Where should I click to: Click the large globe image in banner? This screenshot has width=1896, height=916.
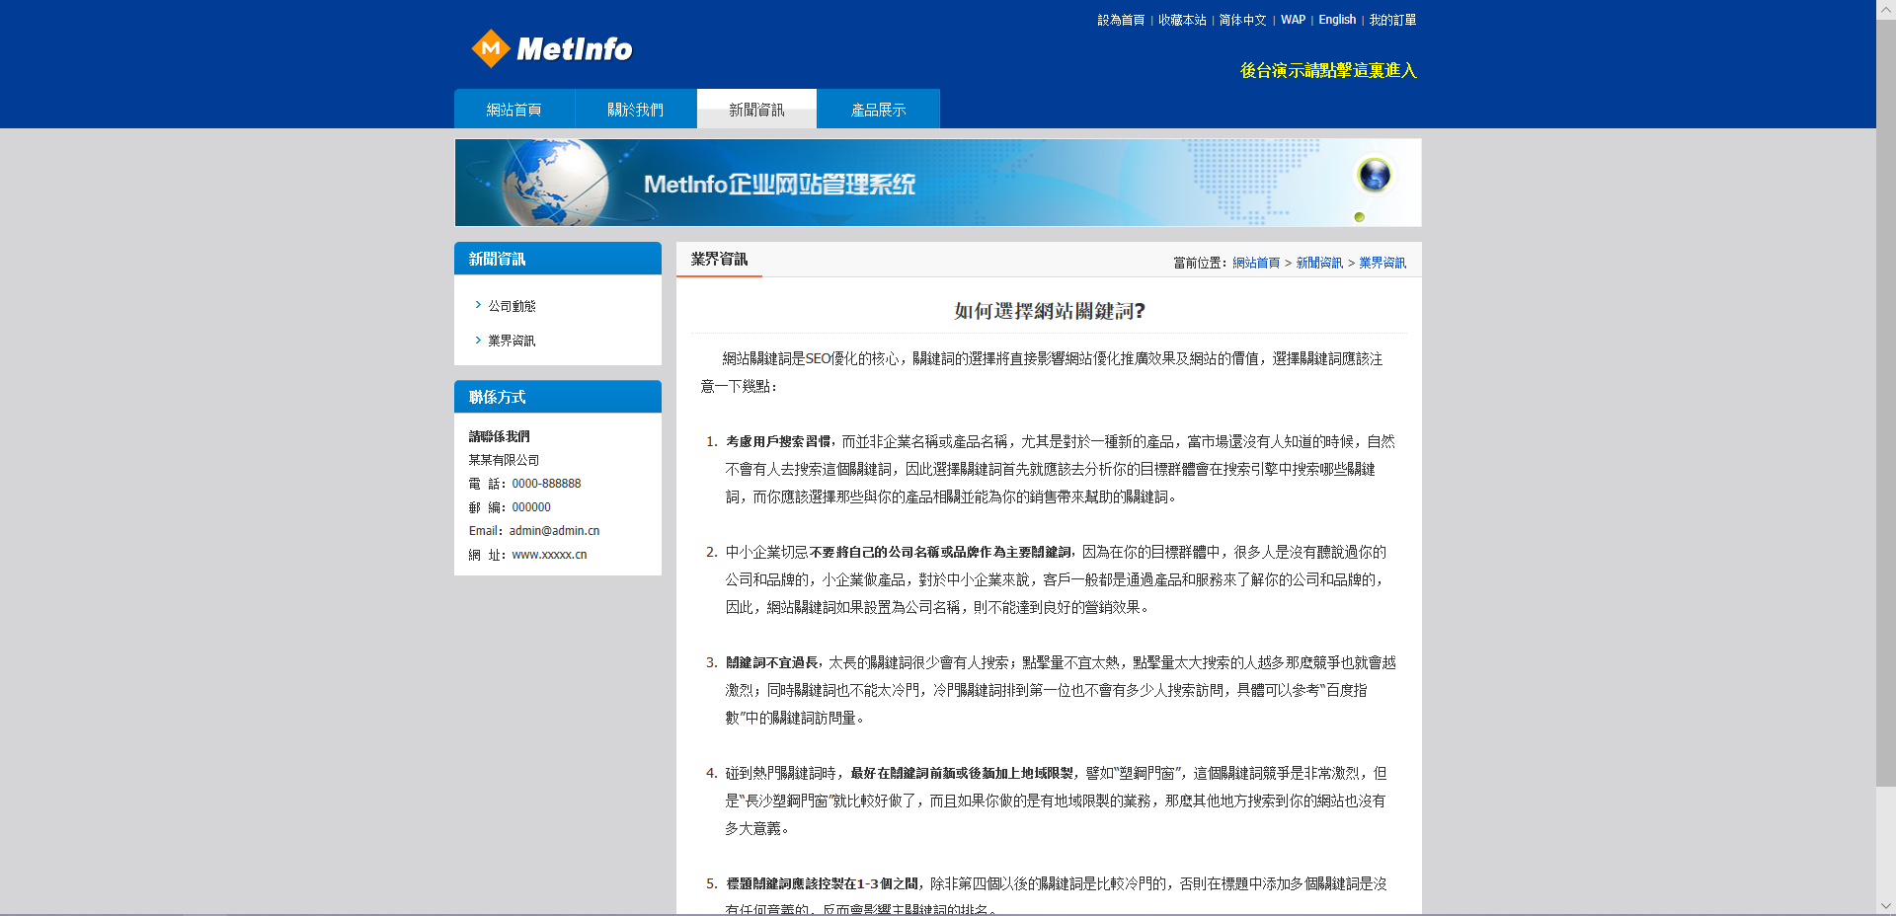pyautogui.click(x=555, y=183)
